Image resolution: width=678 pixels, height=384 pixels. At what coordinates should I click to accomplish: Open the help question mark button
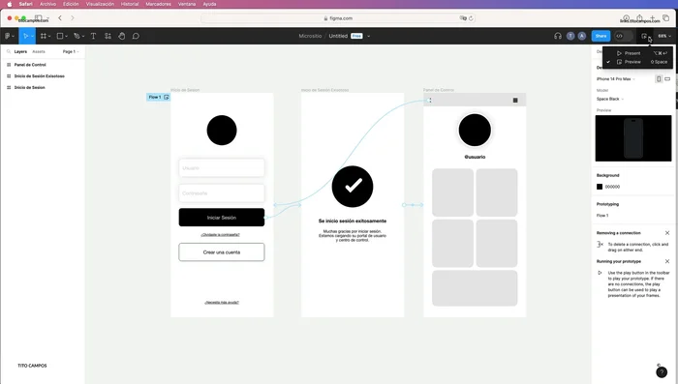tap(662, 371)
